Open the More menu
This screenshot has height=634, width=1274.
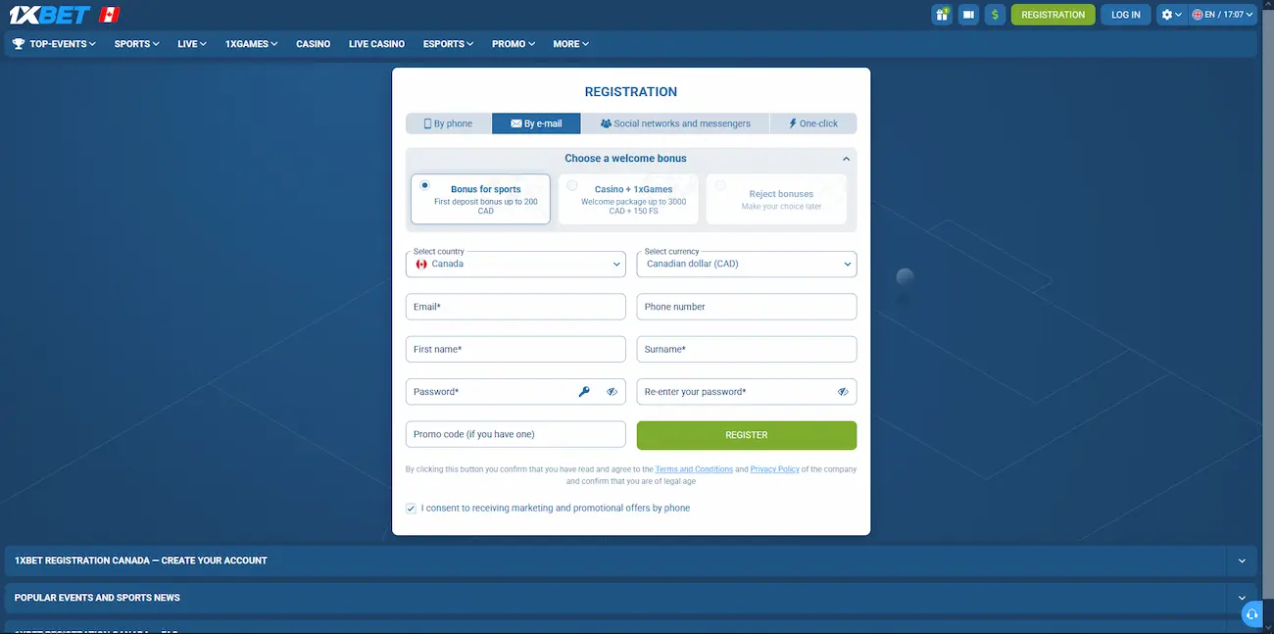[570, 44]
